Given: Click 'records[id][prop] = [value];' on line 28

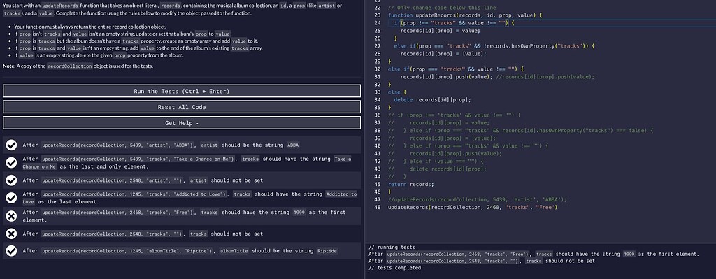Looking at the screenshot, I should [x=443, y=53].
